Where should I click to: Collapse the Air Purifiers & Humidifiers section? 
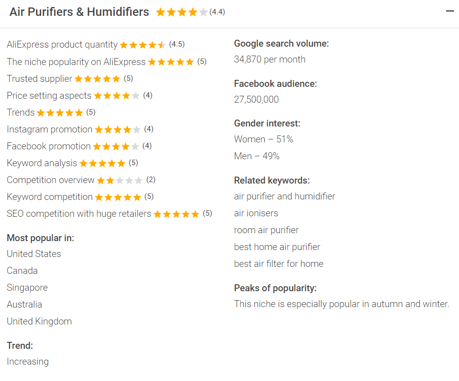(x=450, y=12)
